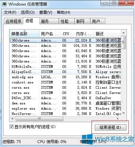Click the Task Manager title bar icon
Image resolution: width=135 pixels, height=147 pixels.
(x=4, y=4)
